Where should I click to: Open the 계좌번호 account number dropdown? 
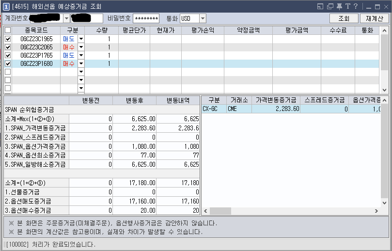point(66,18)
